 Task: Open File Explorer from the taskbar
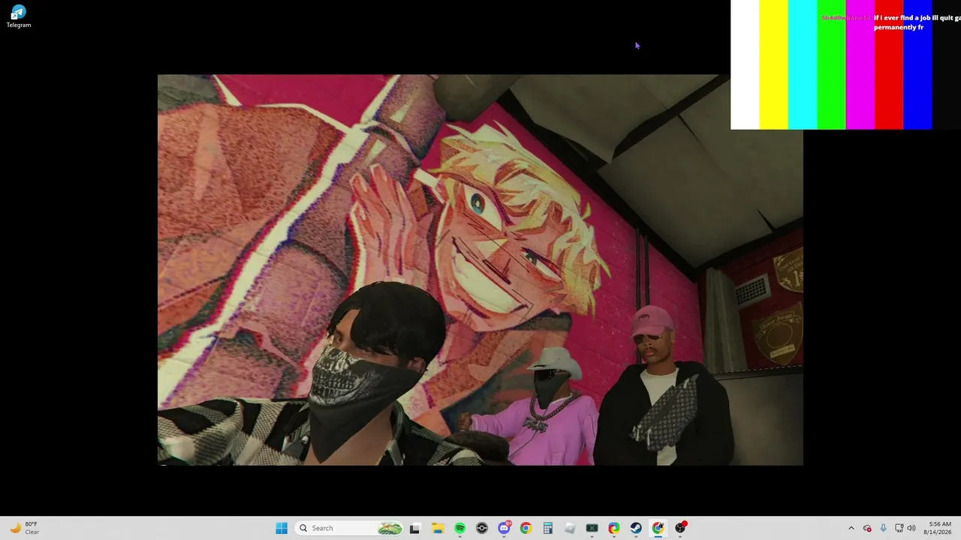[438, 528]
